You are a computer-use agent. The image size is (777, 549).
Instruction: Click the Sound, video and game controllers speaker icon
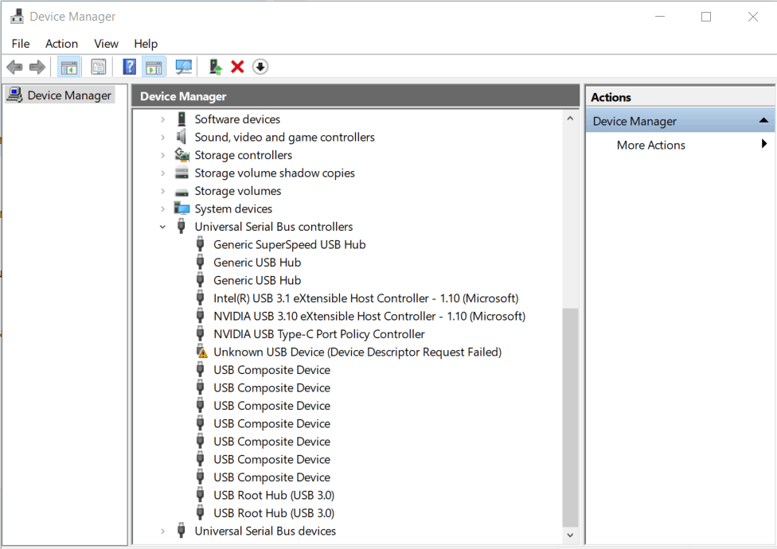pos(182,137)
